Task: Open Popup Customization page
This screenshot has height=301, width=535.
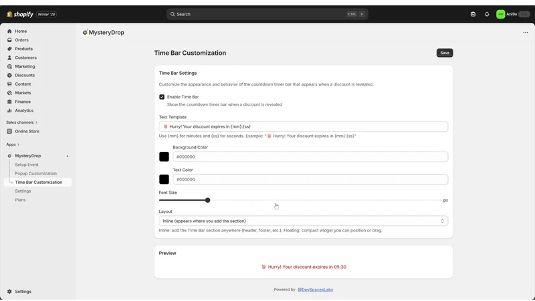Action: click(36, 173)
